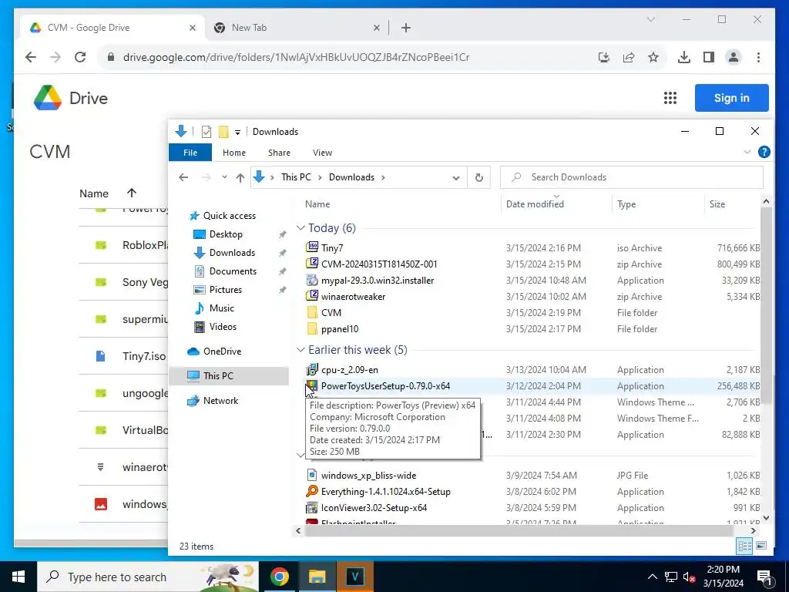The image size is (789, 592).
Task: Select Network in the navigation pane
Action: (x=220, y=401)
